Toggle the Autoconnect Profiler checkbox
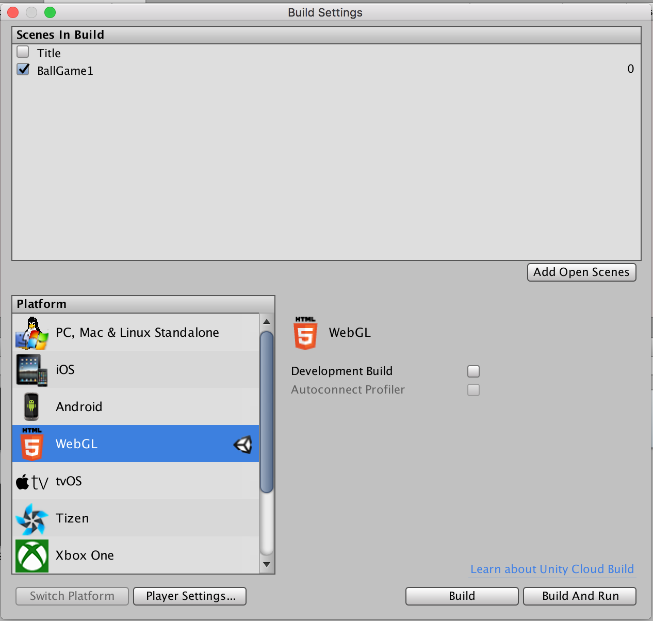653x621 pixels. tap(474, 390)
